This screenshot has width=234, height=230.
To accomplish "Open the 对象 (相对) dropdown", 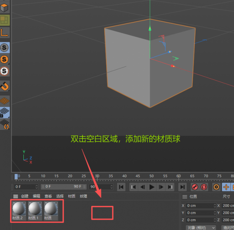I will coord(201,228).
